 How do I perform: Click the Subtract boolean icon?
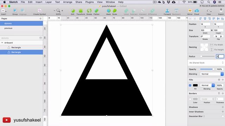(134, 10)
